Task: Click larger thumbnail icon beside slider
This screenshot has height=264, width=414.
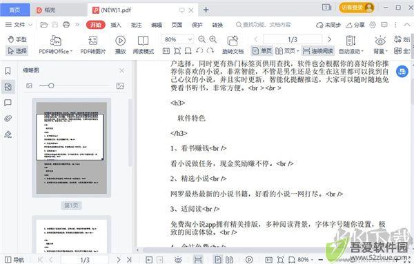Action: click(120, 85)
